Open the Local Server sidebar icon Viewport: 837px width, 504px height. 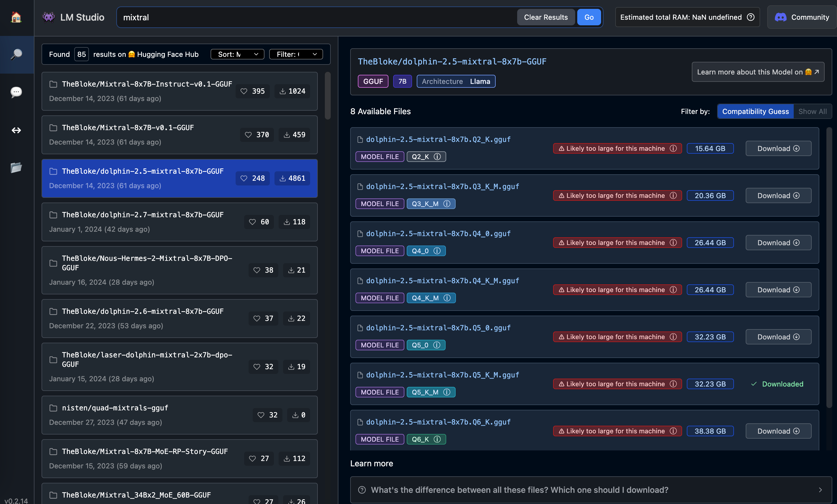click(x=16, y=130)
